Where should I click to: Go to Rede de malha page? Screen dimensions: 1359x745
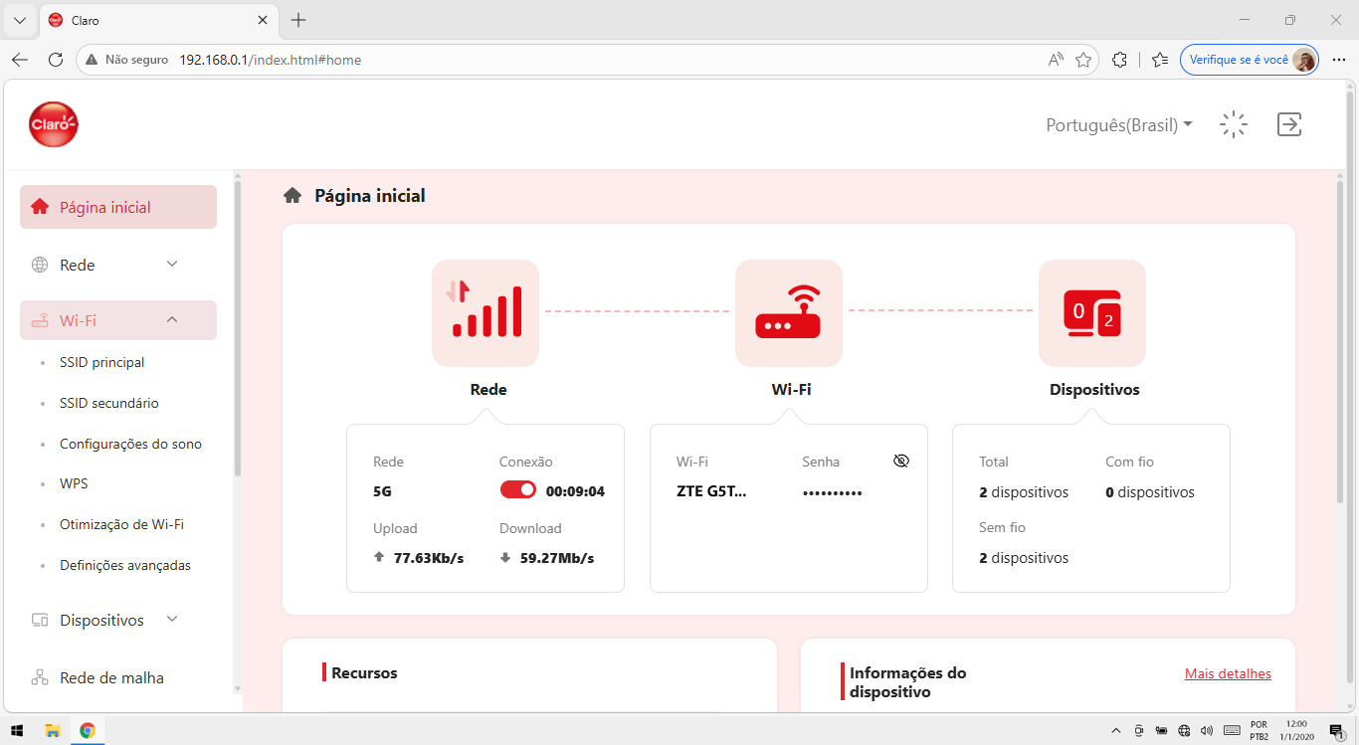111,677
